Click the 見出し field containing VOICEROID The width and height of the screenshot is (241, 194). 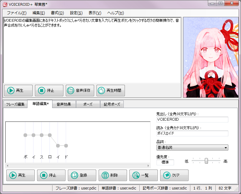tap(192, 119)
